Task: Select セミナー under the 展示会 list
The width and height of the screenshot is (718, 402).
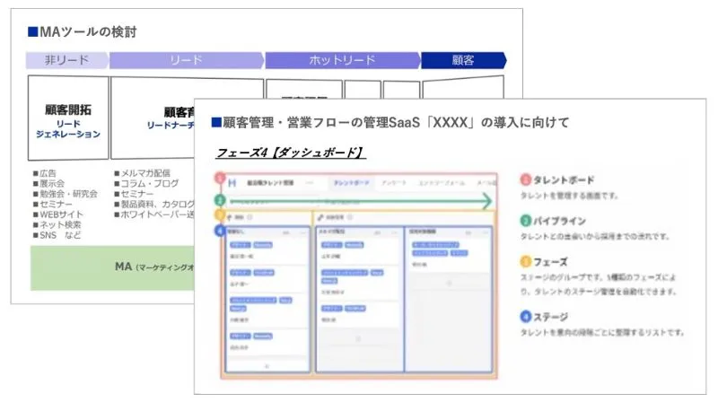Action: 52,205
